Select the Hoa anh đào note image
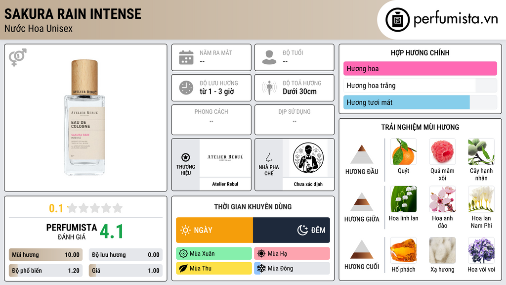506x285 pixels. pyautogui.click(x=442, y=199)
